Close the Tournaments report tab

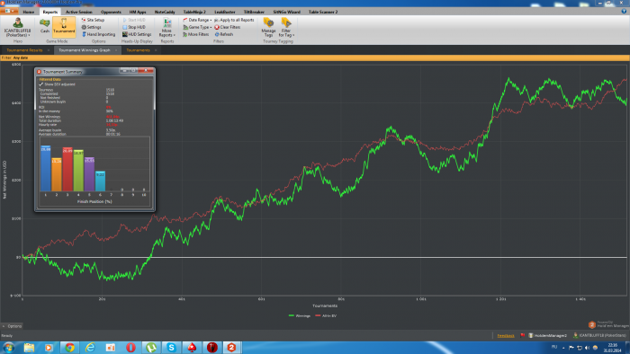pyautogui.click(x=156, y=50)
